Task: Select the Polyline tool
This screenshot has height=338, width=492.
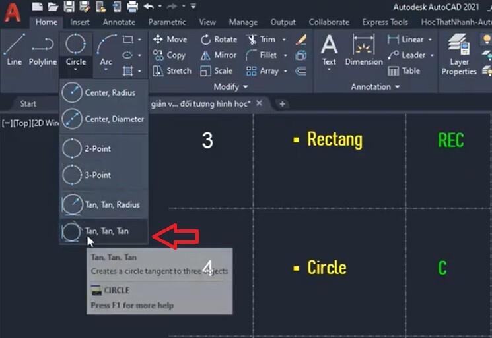Action: point(43,49)
